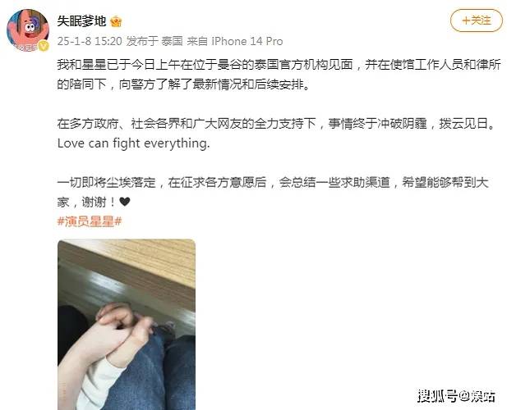Viewport: 507px width, 410px height.
Task: Click the 发布于 泰国 location label
Action: point(154,41)
